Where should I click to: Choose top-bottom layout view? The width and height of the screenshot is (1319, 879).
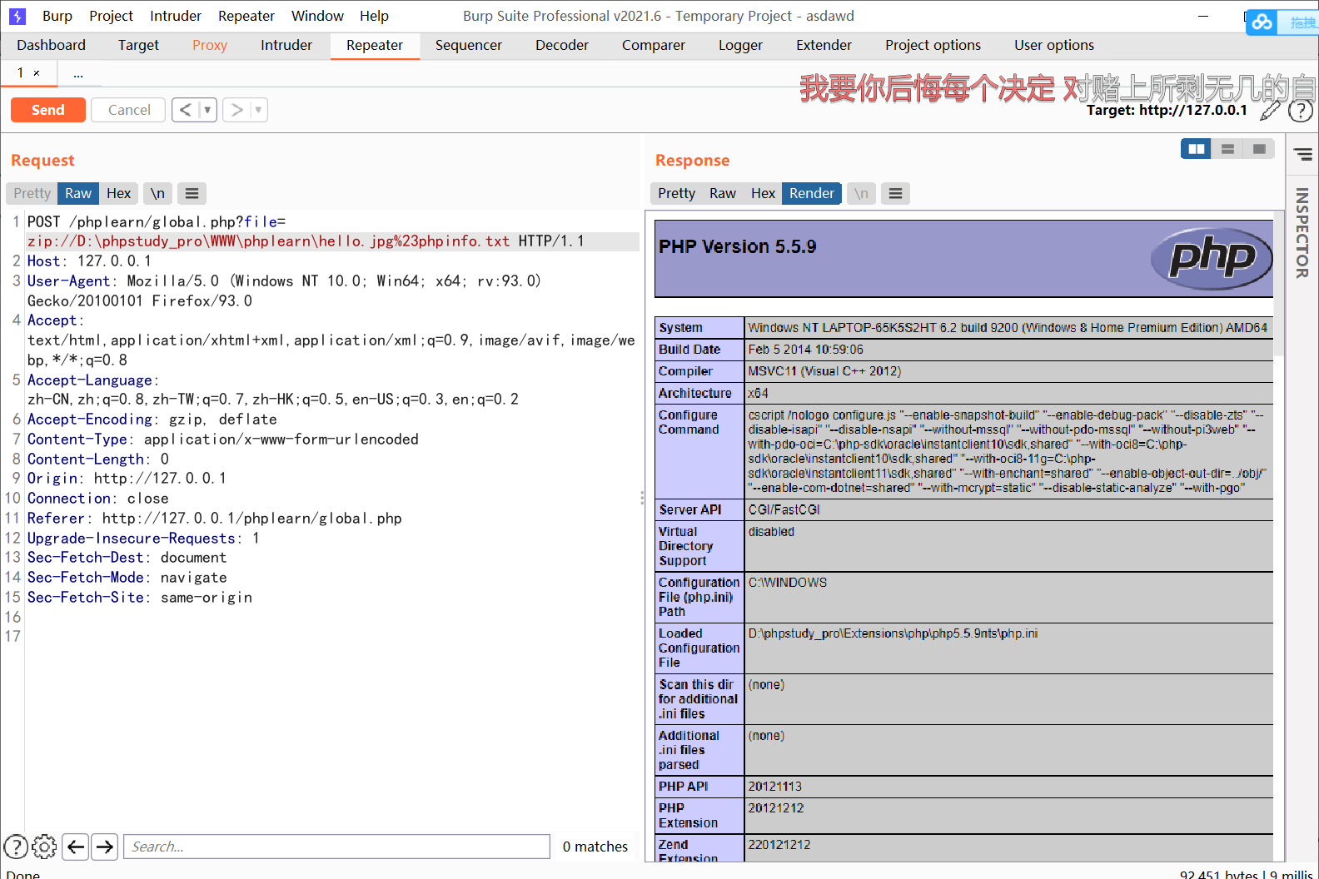1227,149
